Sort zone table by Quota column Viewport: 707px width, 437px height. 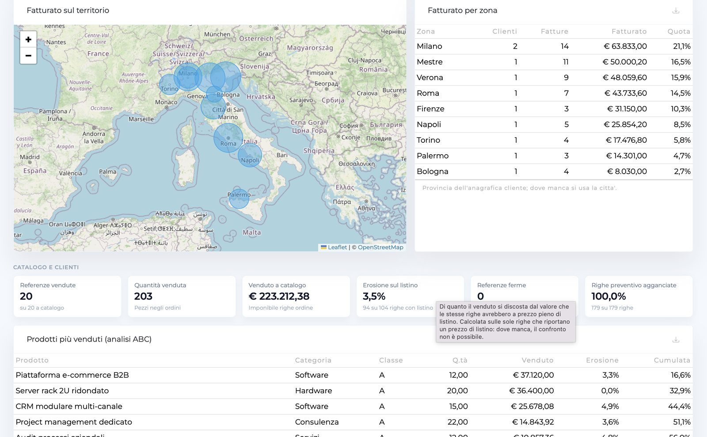click(679, 31)
